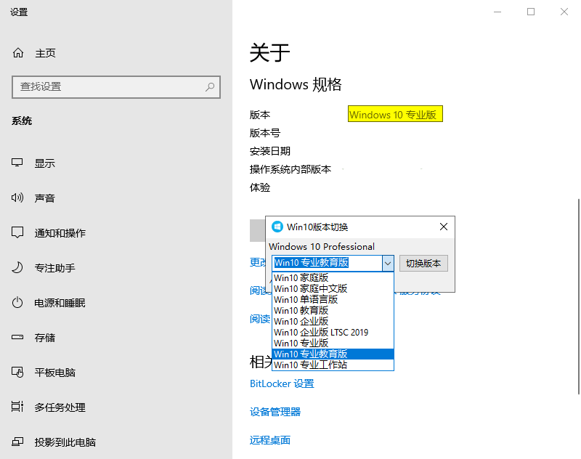Viewport: 581px width, 459px height.
Task: Select Win10 家庭版 from the list
Action: [x=301, y=277]
